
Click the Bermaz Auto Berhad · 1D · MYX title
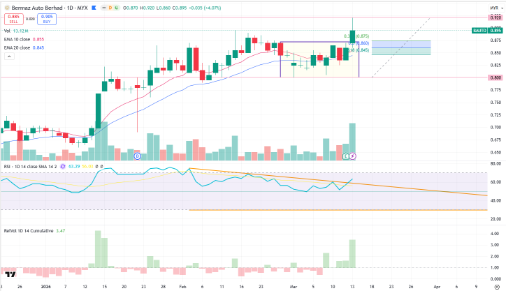pyautogui.click(x=50, y=8)
